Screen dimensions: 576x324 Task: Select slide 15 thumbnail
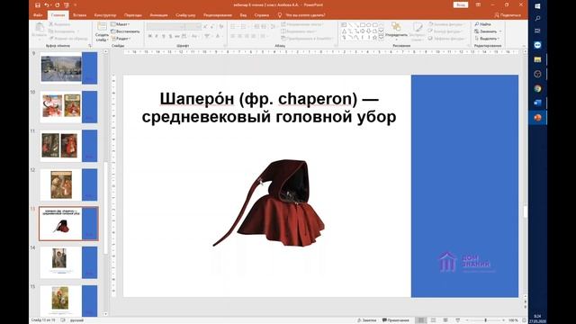point(68,301)
